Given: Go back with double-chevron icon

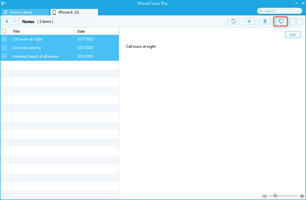Looking at the screenshot, I should point(7,21).
